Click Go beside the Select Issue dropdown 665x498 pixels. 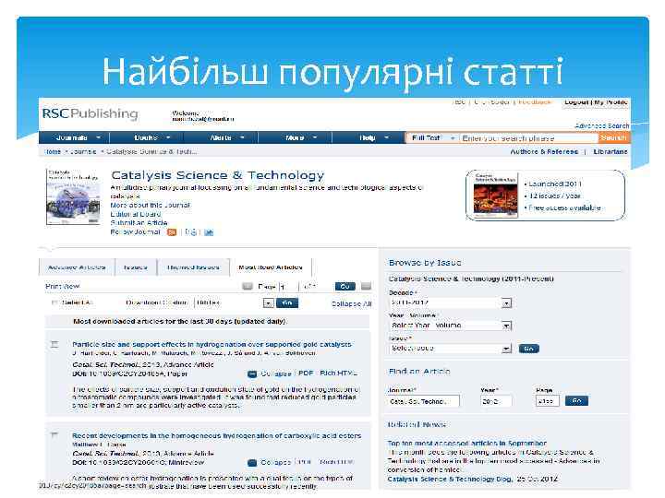pos(529,349)
